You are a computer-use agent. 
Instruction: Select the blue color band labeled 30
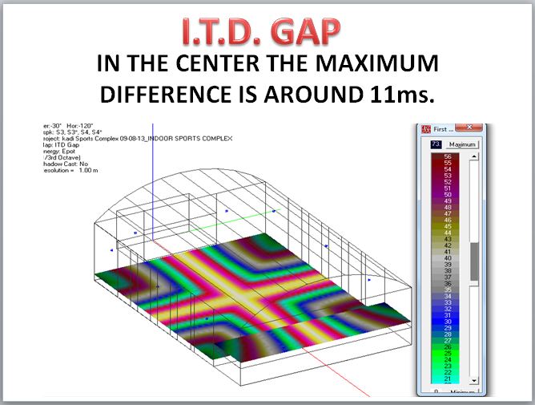[445, 322]
